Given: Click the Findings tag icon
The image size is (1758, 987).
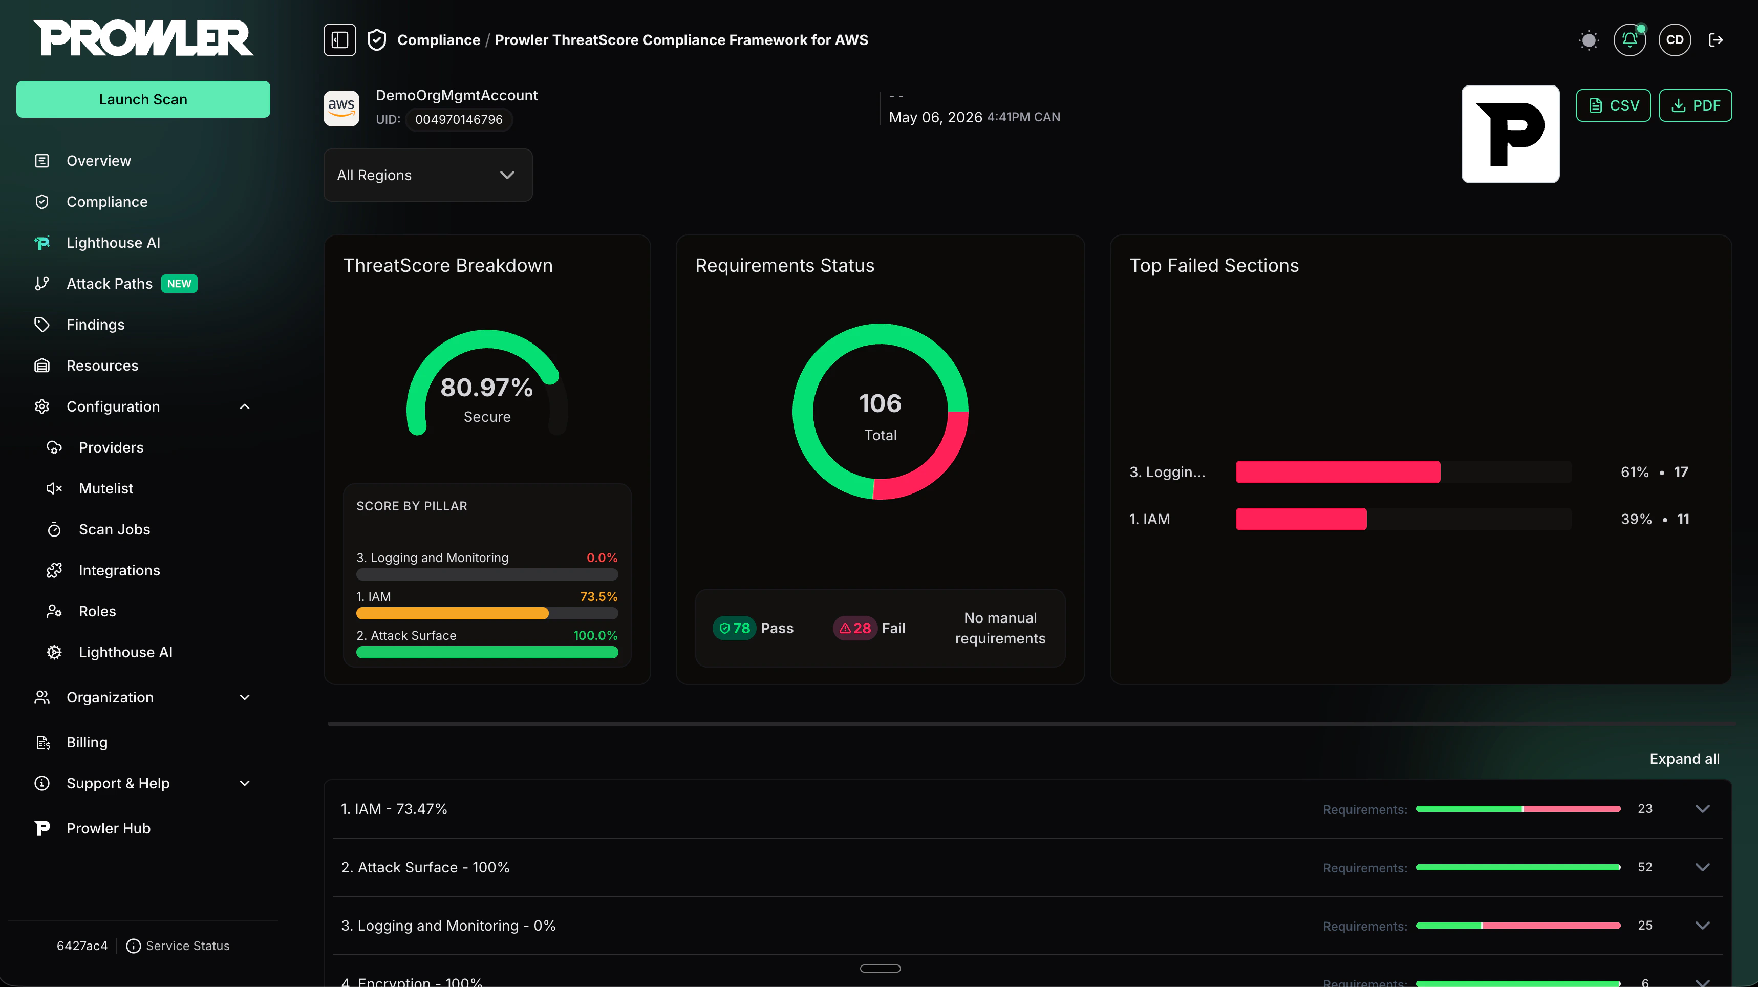Looking at the screenshot, I should tap(42, 324).
